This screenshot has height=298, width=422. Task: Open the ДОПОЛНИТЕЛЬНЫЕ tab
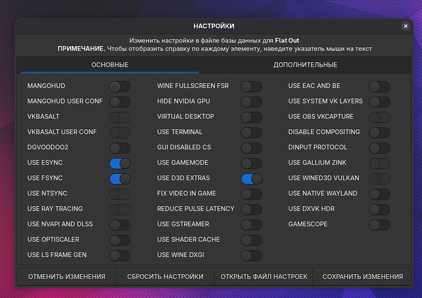click(305, 65)
